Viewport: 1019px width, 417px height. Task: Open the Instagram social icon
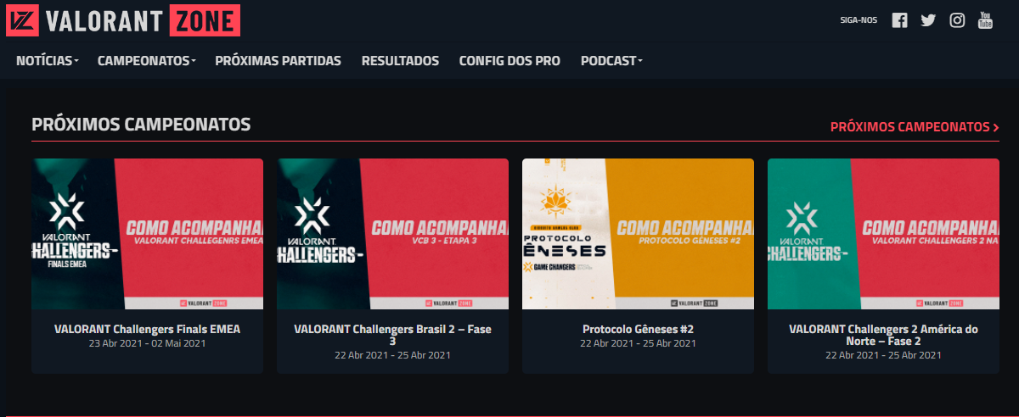pyautogui.click(x=957, y=20)
